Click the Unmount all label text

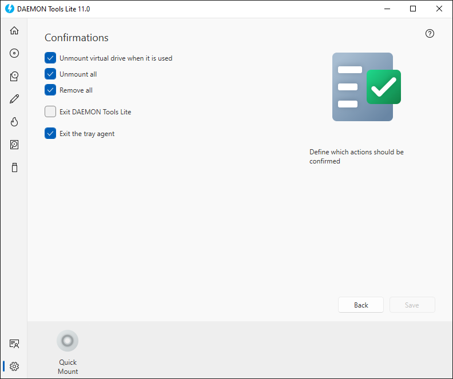click(78, 74)
